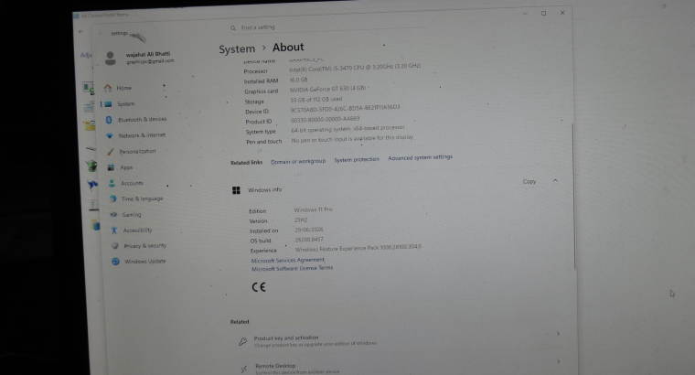Screen dimensions: 695x375
Task: Open Network & internet settings icon
Action: (110, 135)
